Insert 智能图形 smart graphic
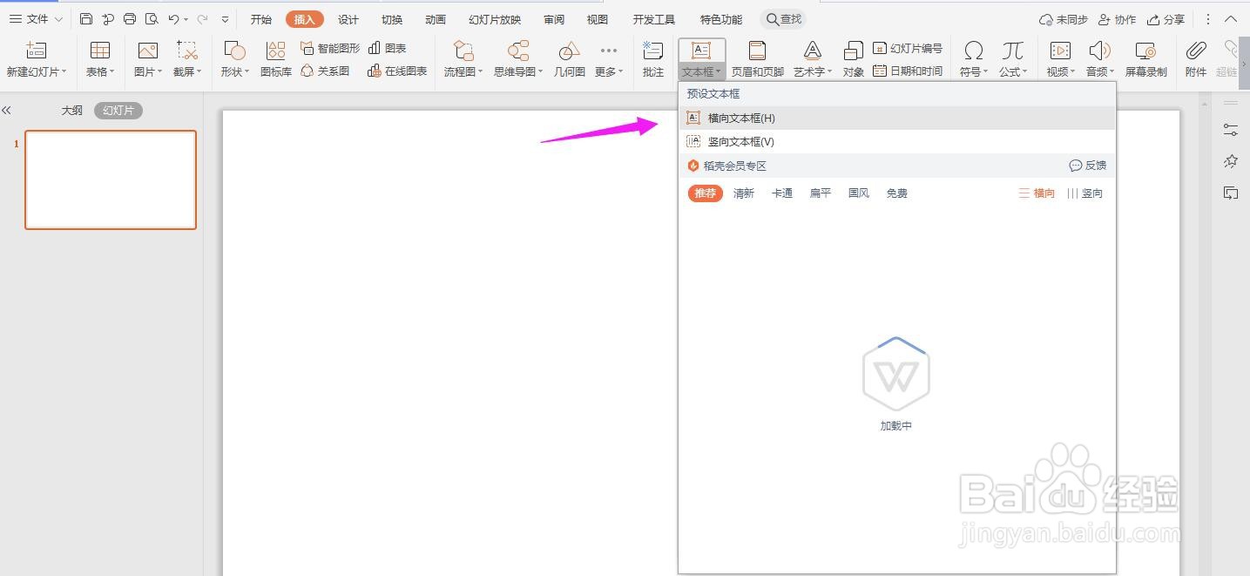Viewport: 1250px width, 576px height. 330,48
